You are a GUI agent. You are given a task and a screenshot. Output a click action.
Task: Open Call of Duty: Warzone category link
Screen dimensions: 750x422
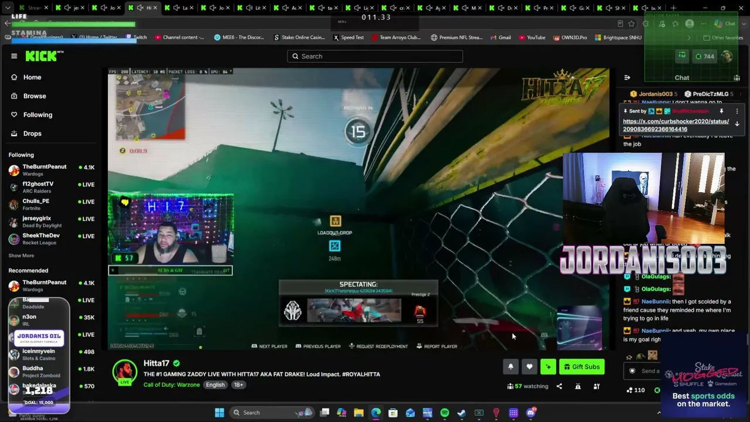[172, 385]
